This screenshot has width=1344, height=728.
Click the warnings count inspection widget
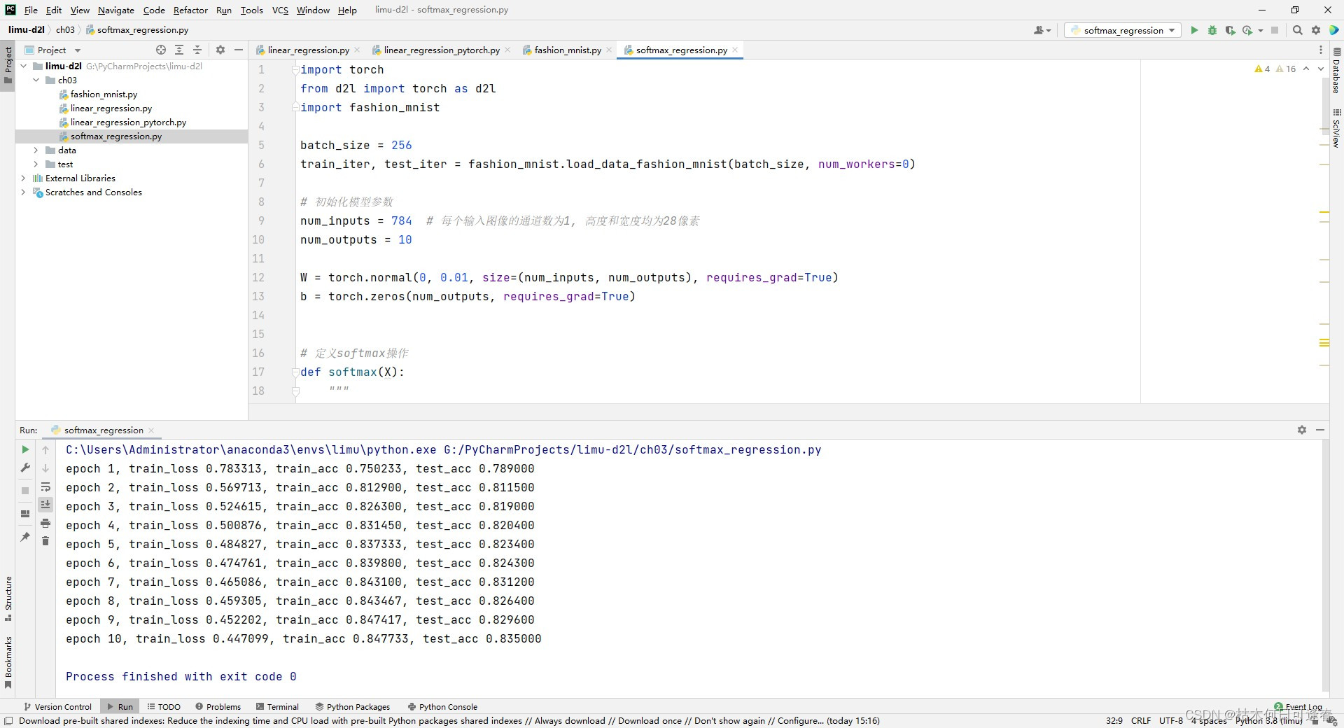1275,69
